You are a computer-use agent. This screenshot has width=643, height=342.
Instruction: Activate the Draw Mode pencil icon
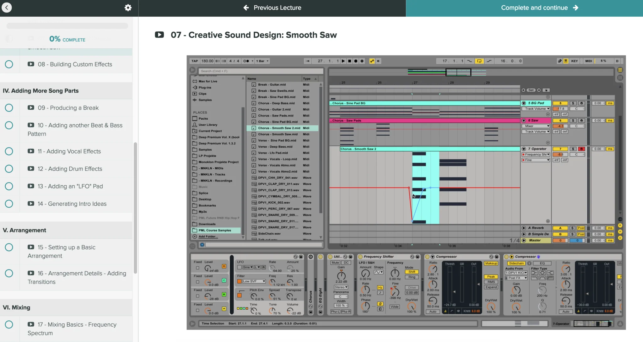pyautogui.click(x=559, y=61)
